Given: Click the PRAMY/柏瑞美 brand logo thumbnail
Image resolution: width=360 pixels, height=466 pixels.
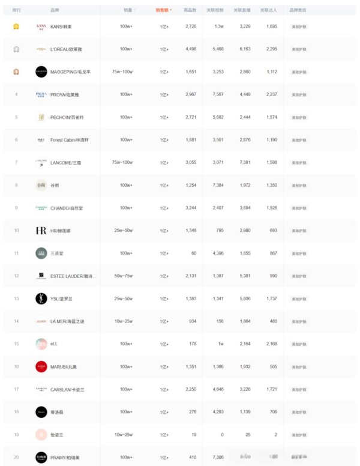Looking at the screenshot, I should 41,457.
